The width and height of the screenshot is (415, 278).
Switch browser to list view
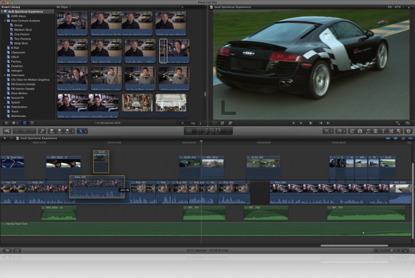click(x=32, y=123)
